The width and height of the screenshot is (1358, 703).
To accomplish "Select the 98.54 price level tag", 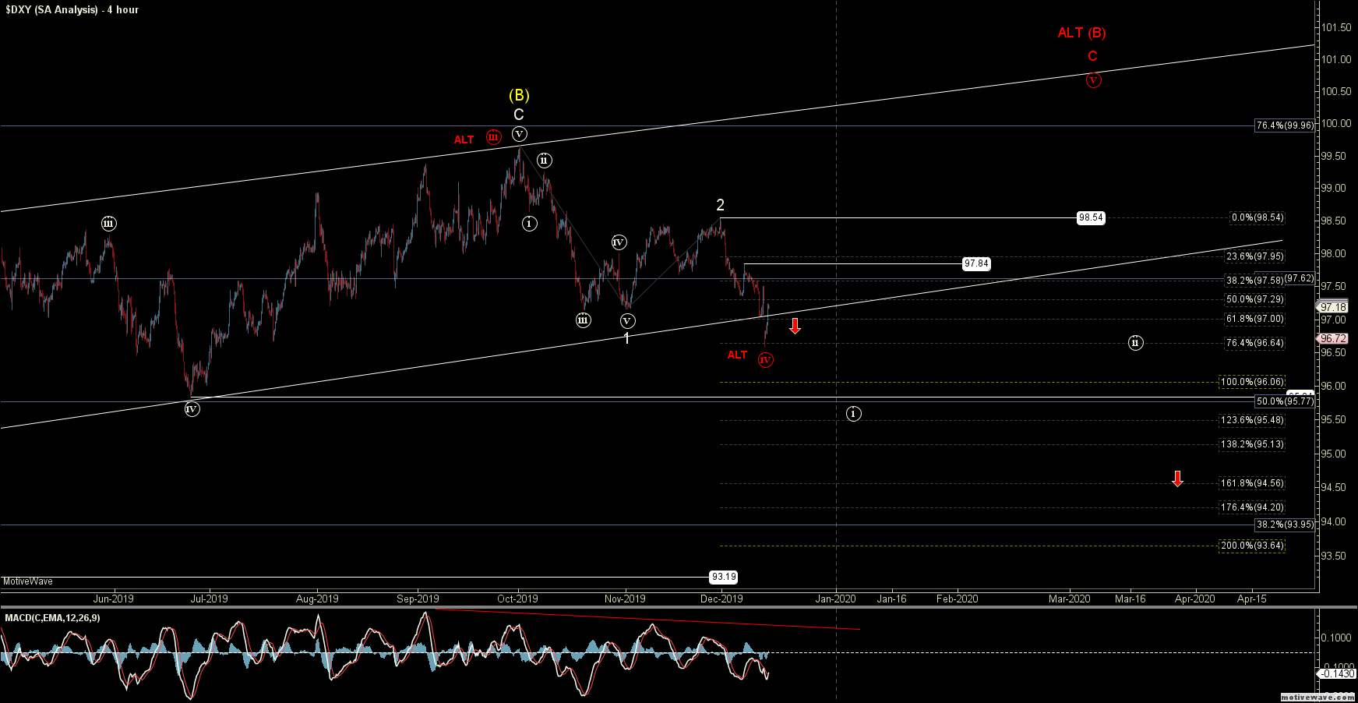I will click(1091, 217).
